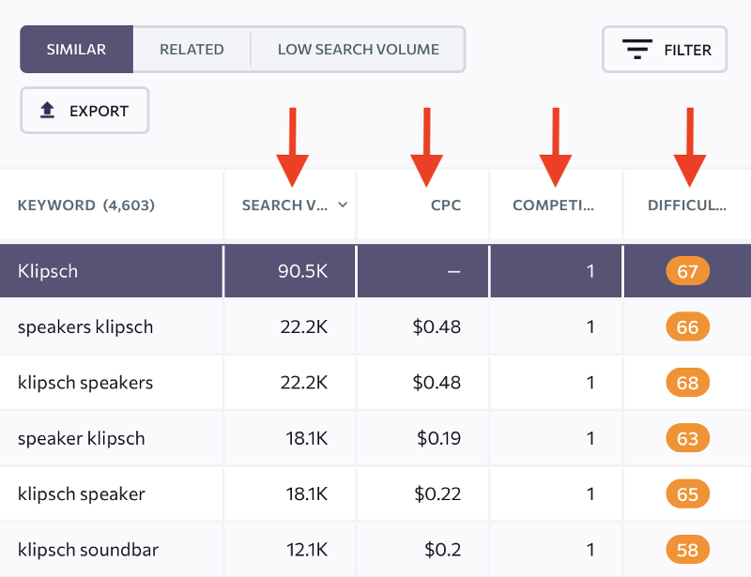Sort by the CPC column header

point(445,205)
